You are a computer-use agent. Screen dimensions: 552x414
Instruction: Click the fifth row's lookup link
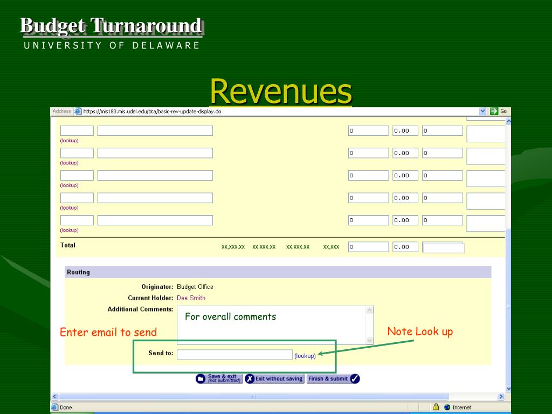pyautogui.click(x=70, y=230)
